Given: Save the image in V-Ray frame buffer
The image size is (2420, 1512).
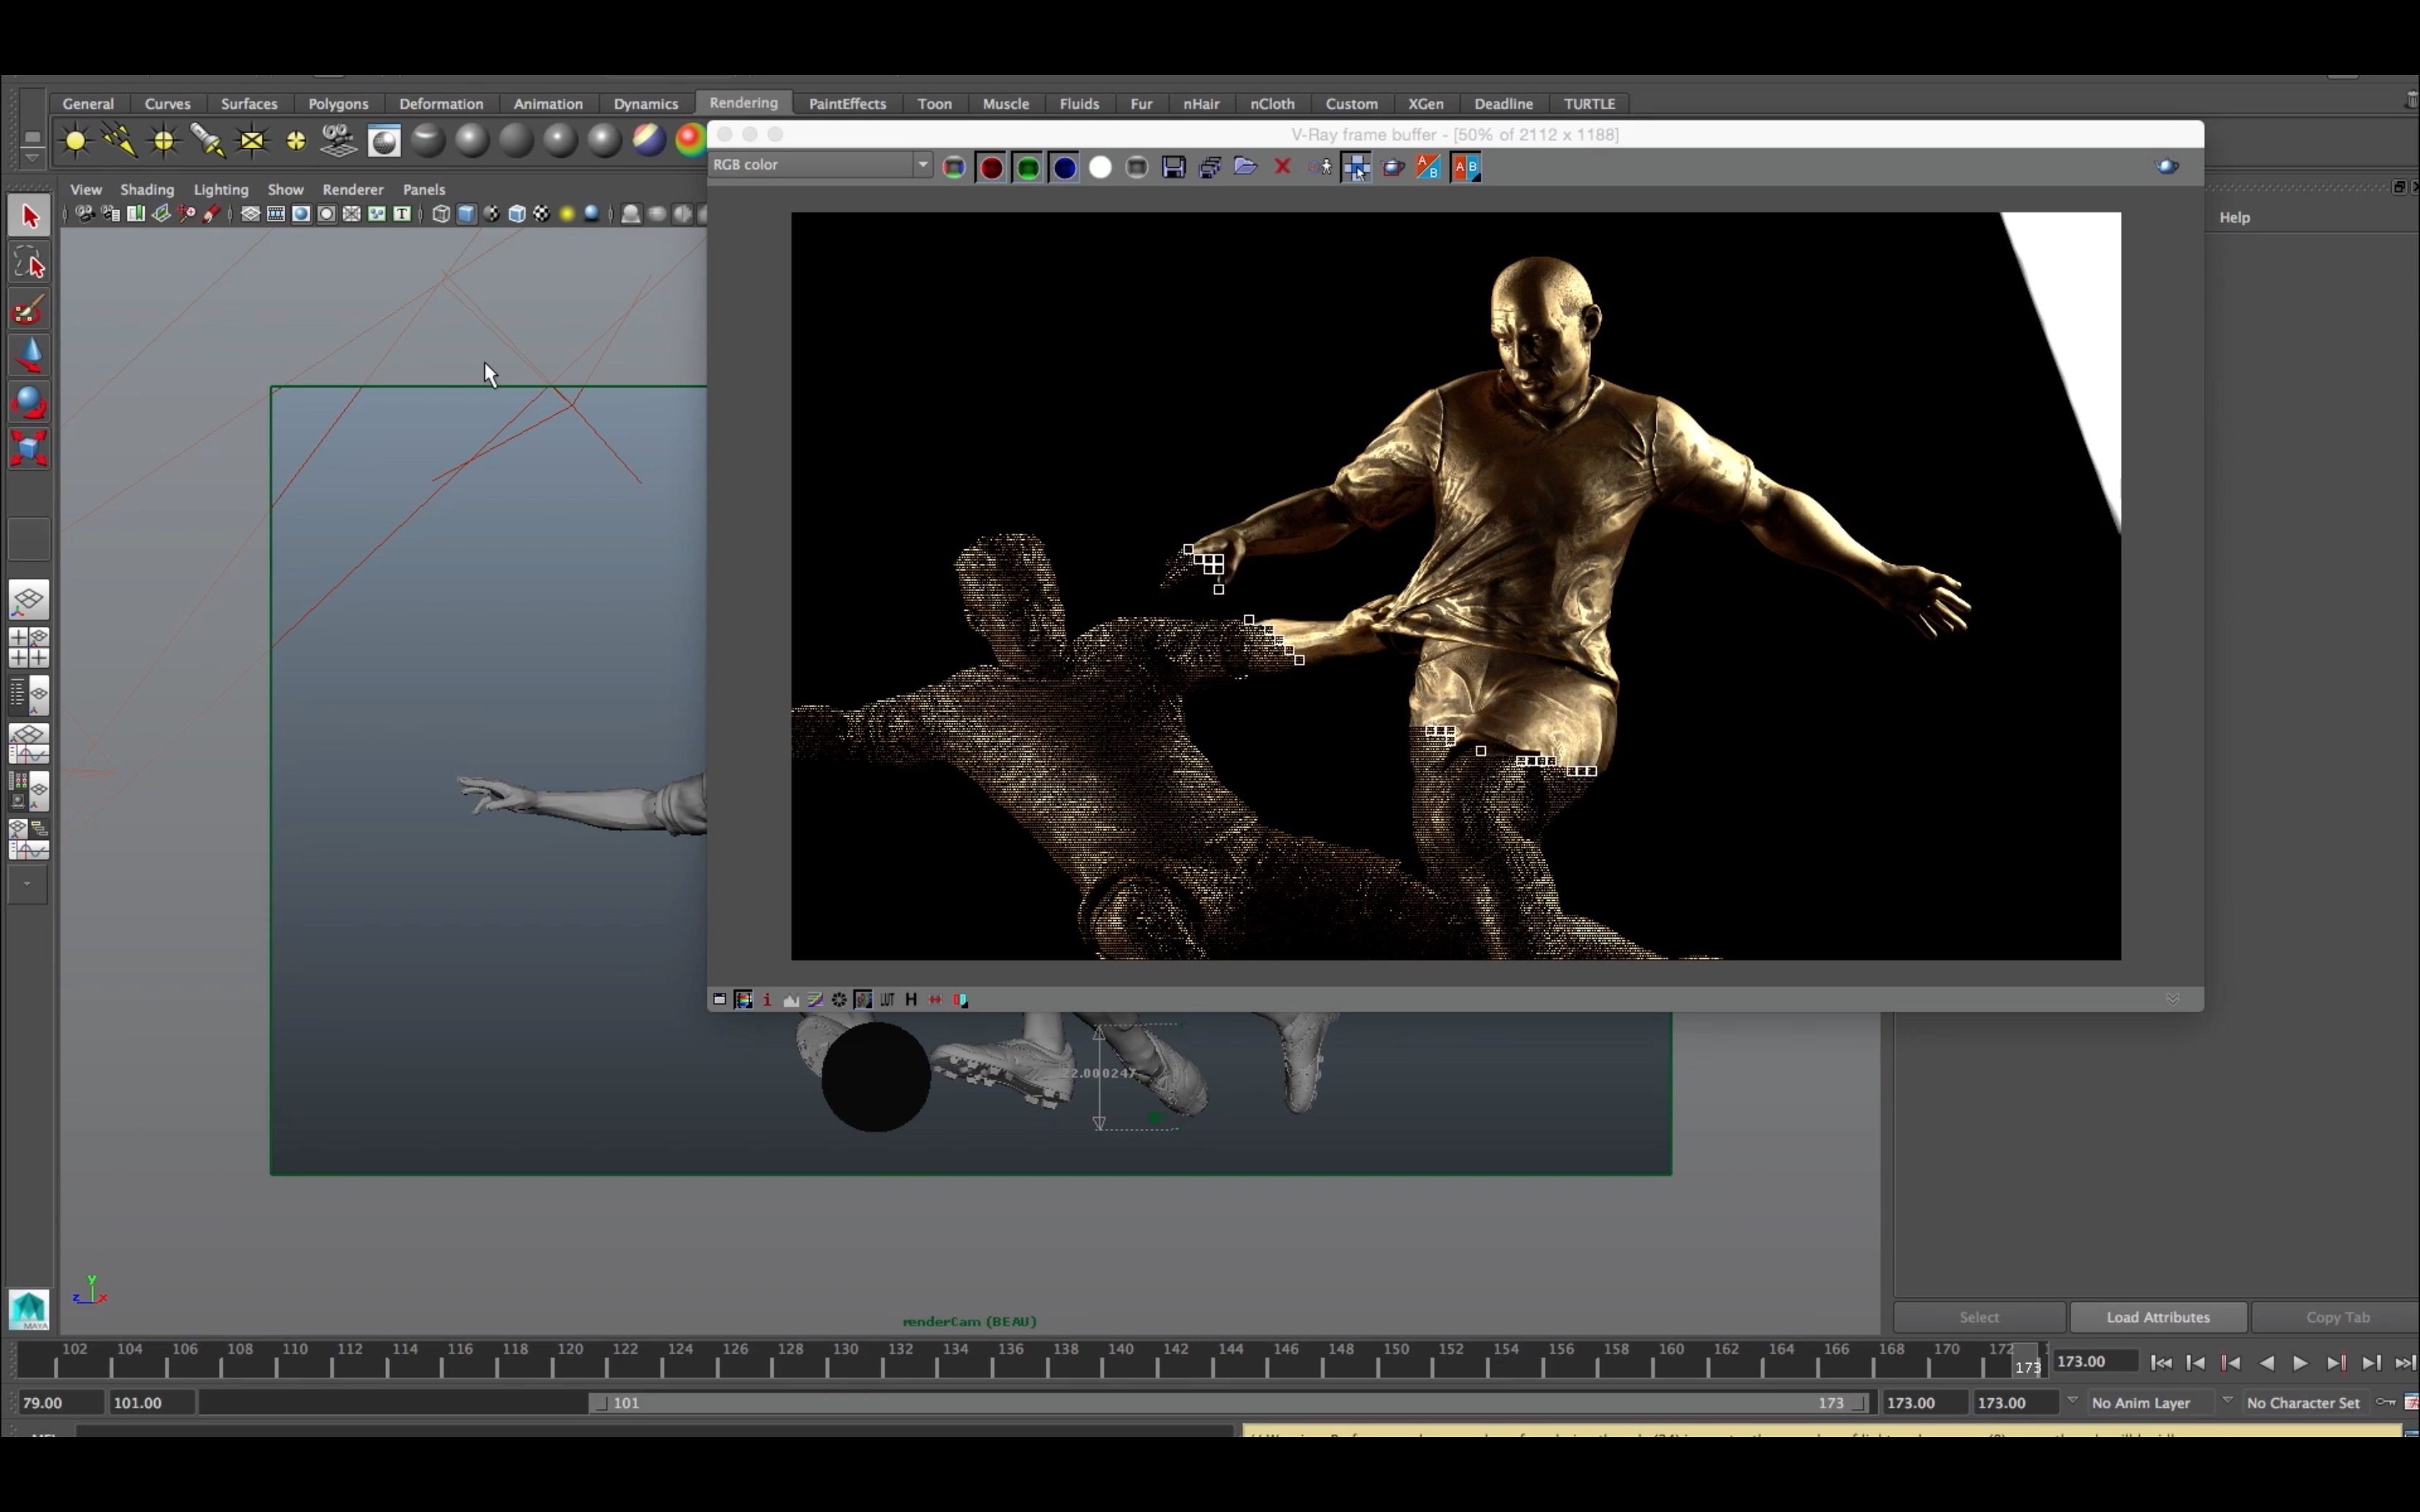Looking at the screenshot, I should coord(1173,167).
